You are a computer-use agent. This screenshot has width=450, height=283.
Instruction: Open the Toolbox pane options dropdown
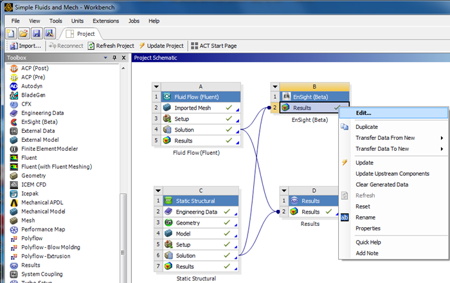click(x=105, y=58)
